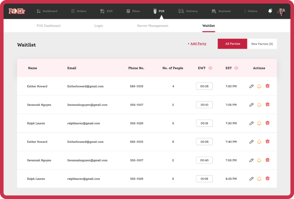Click the 00:05 EWT field
Image resolution: width=294 pixels, height=199 pixels.
click(x=204, y=86)
